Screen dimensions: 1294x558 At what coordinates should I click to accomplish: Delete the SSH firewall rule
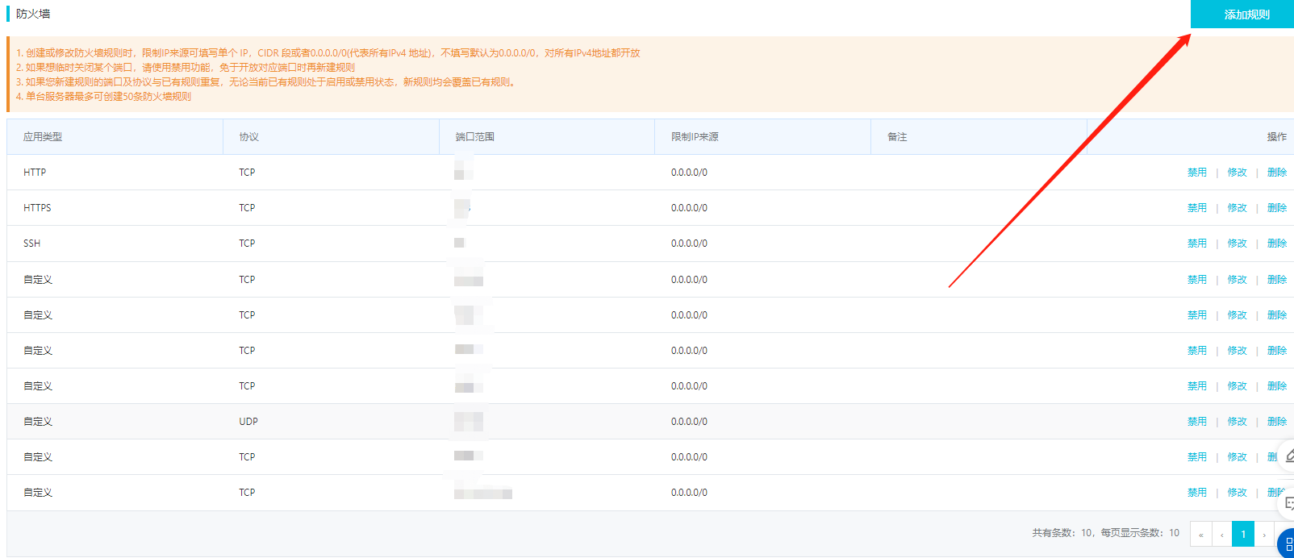point(1276,244)
